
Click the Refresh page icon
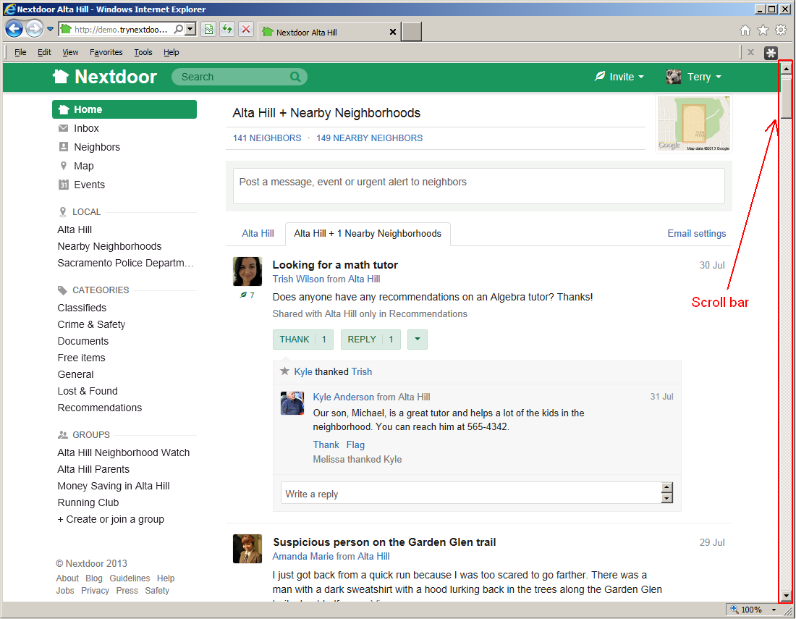click(x=227, y=30)
